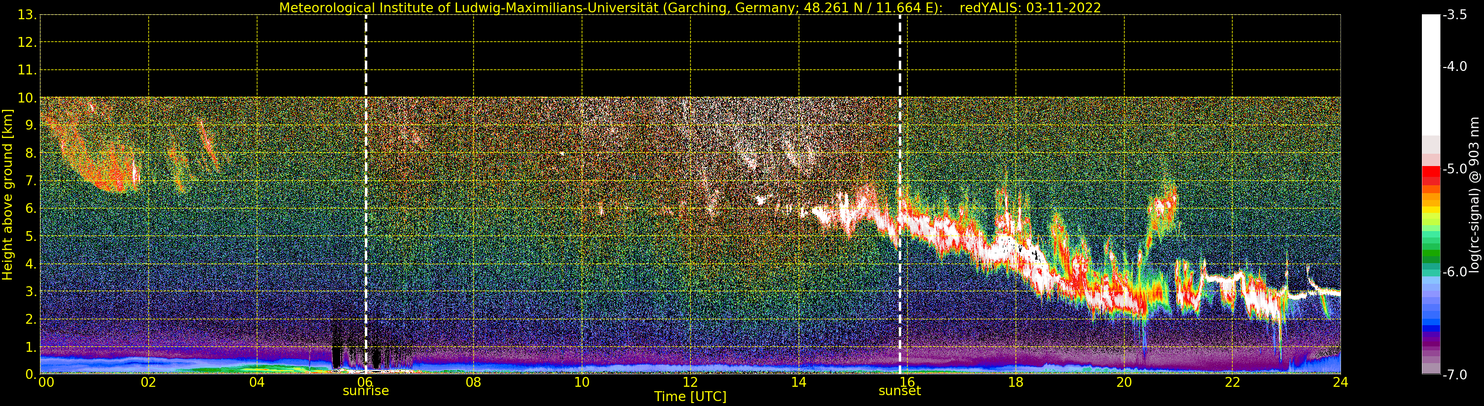Click the '5.' height tick label

pos(31,236)
